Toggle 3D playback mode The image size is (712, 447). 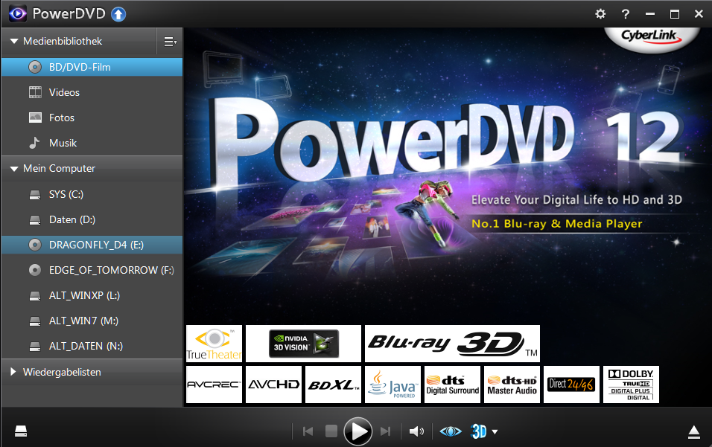click(479, 431)
